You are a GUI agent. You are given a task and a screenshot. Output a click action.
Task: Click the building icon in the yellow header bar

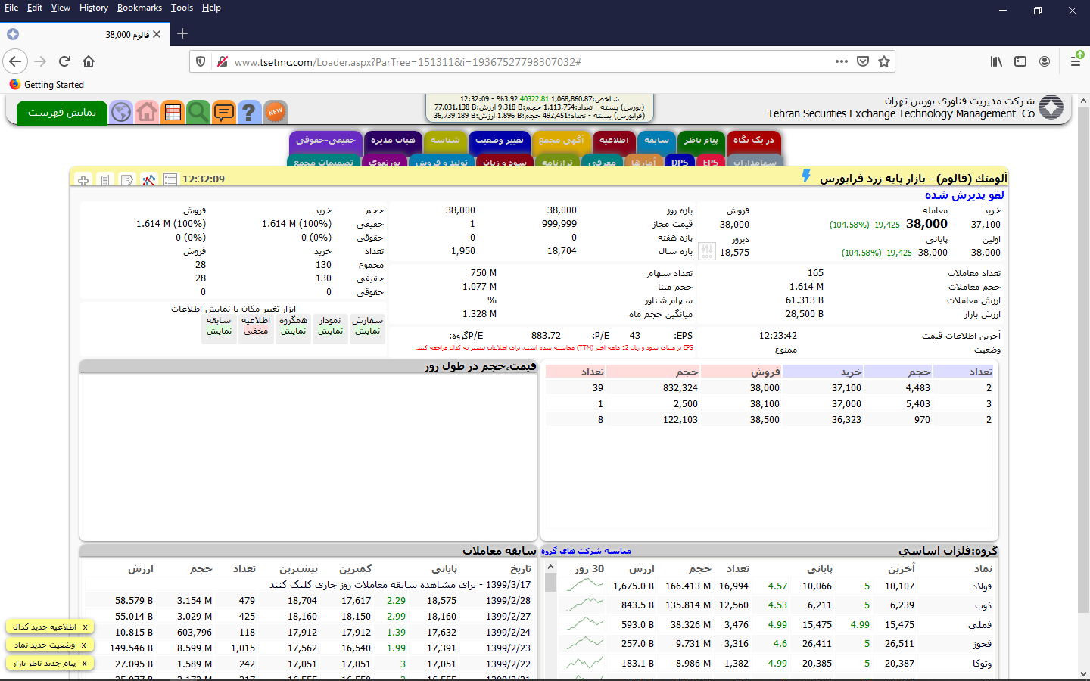tap(105, 179)
